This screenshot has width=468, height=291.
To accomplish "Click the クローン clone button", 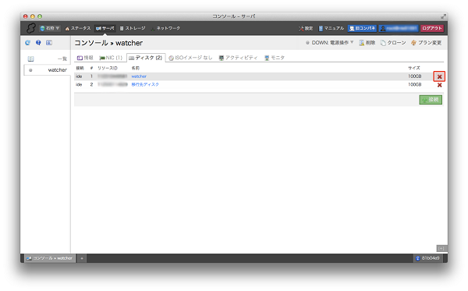I will (x=393, y=43).
